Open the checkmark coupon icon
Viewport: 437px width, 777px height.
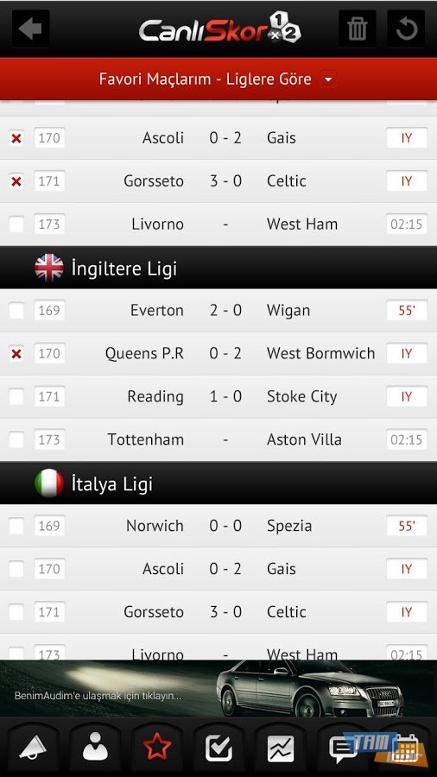click(x=218, y=748)
